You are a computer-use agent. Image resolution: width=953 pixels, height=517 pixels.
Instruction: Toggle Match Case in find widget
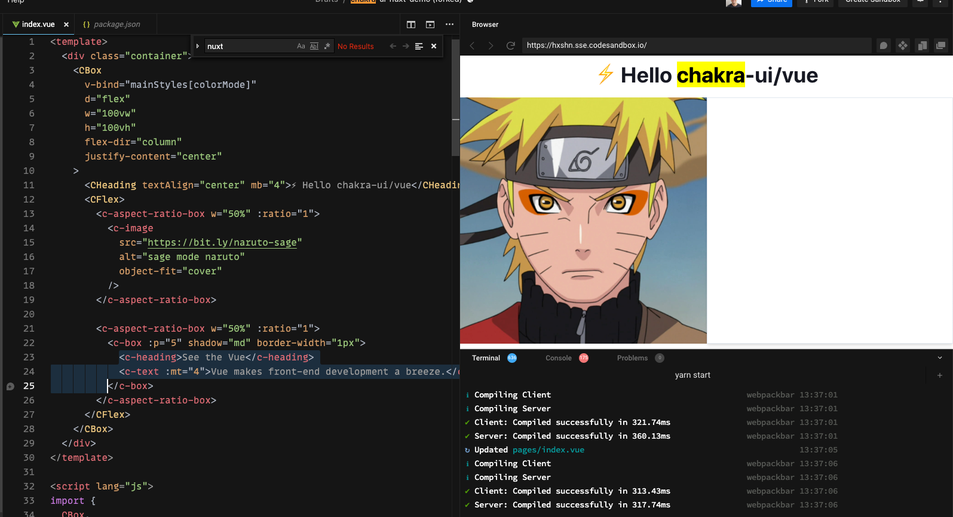point(301,46)
